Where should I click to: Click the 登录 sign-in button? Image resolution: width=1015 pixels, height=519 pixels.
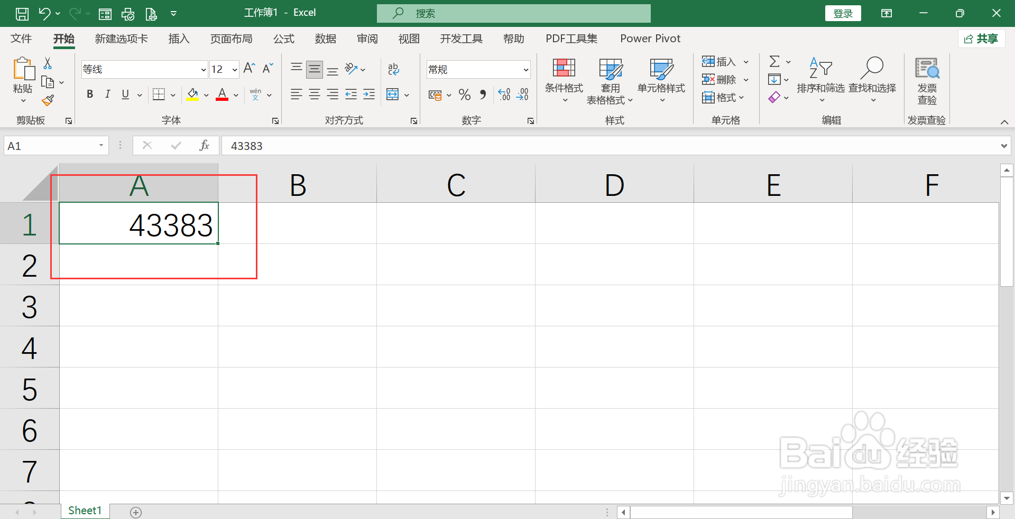843,13
